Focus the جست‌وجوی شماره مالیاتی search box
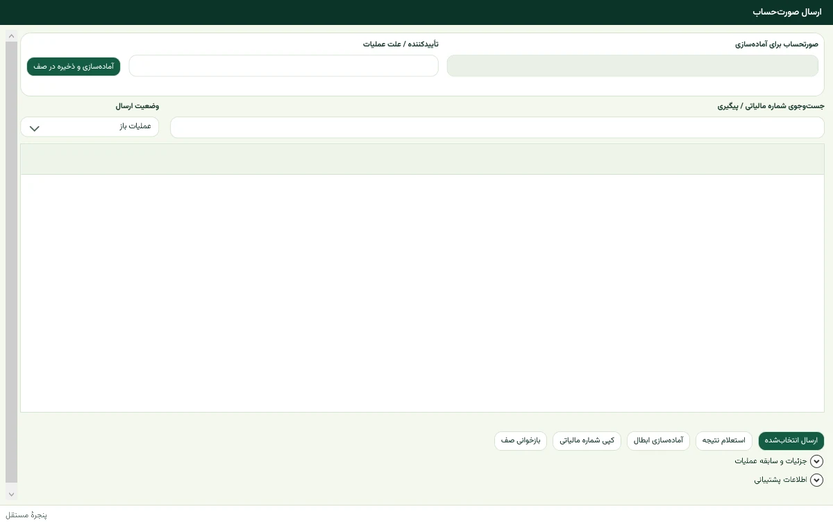The image size is (833, 527). [497, 128]
